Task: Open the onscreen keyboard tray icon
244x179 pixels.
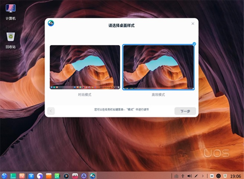Action: click(x=212, y=176)
